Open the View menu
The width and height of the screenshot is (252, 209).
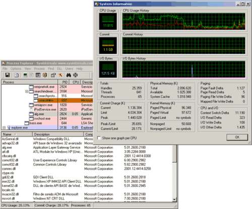pos(28,69)
